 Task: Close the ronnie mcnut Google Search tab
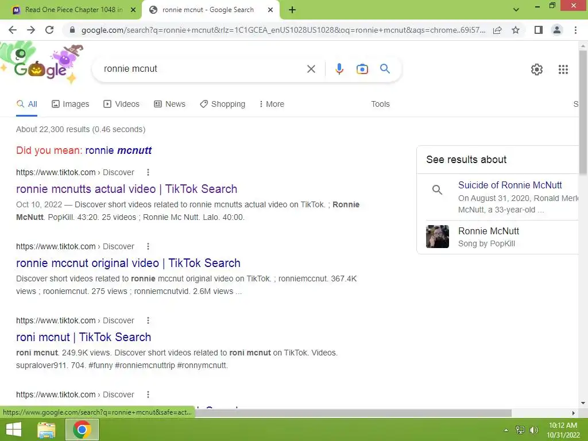click(270, 10)
